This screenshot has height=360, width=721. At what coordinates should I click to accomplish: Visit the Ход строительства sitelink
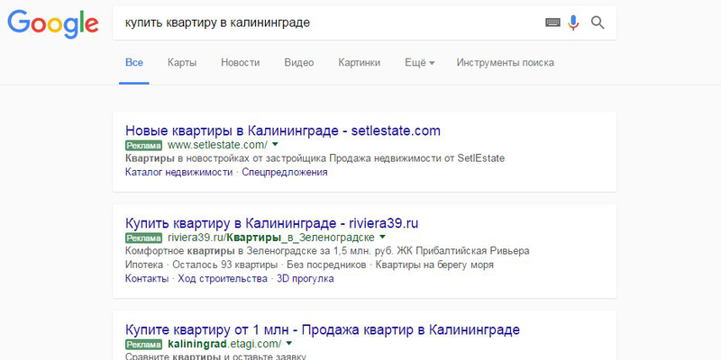click(221, 279)
